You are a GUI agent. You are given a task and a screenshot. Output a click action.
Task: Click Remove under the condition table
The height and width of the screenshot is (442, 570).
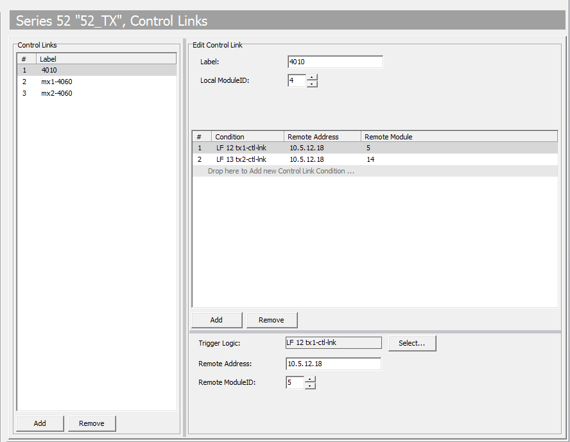coord(272,319)
